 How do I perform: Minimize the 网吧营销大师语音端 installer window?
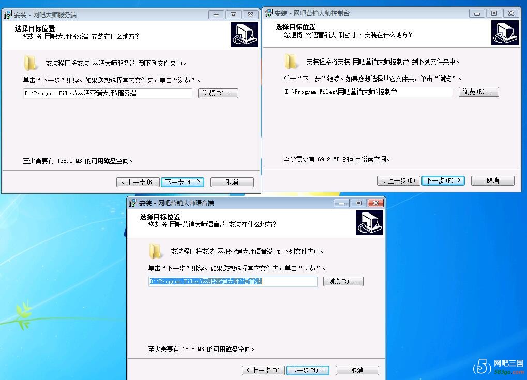341,203
